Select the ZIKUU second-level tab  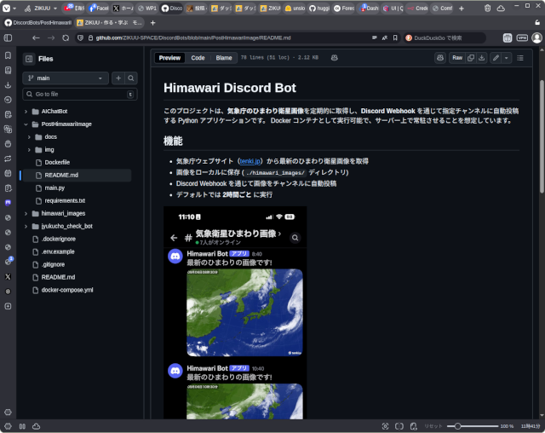point(109,23)
